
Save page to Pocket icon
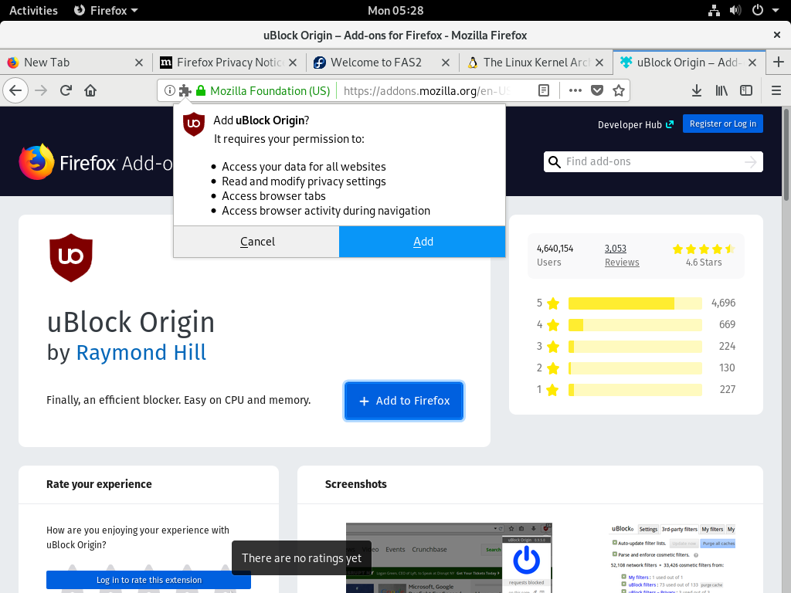(597, 91)
